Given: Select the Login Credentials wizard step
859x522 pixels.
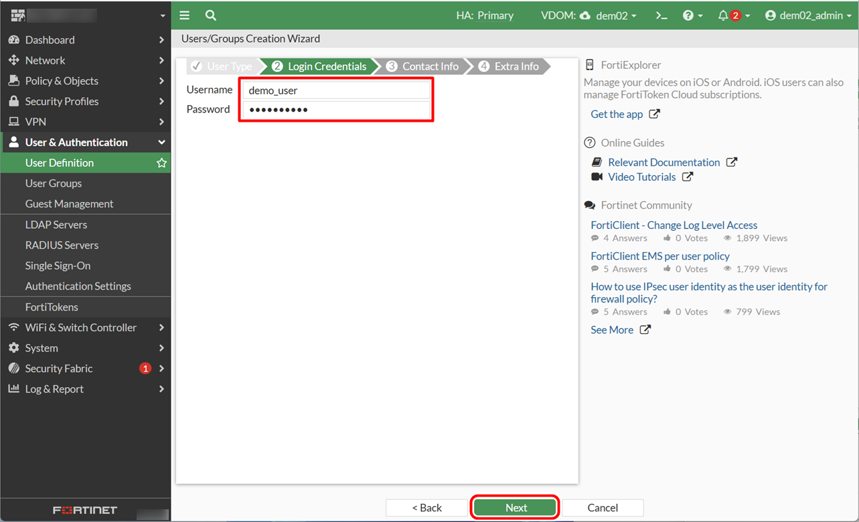Looking at the screenshot, I should (x=319, y=66).
